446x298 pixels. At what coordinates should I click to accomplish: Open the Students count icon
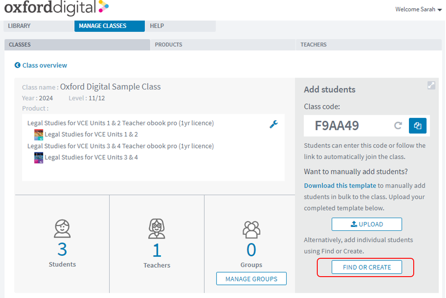(62, 228)
